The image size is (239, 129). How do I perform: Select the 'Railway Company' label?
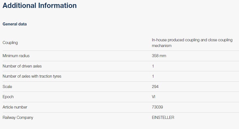point(18,118)
